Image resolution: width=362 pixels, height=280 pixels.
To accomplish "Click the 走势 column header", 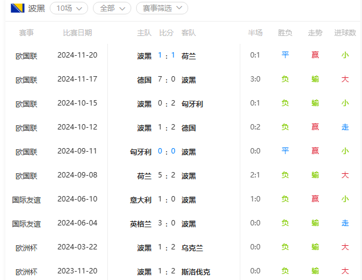I will (x=315, y=33).
